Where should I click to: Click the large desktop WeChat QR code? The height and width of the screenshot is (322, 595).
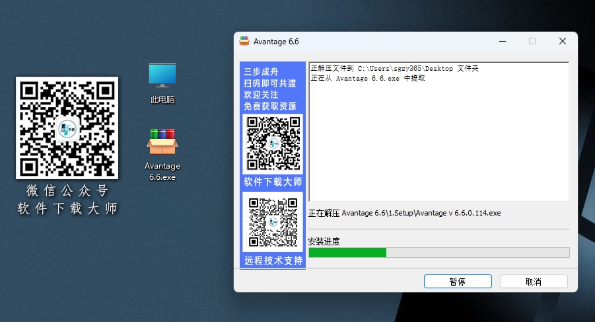(67, 128)
